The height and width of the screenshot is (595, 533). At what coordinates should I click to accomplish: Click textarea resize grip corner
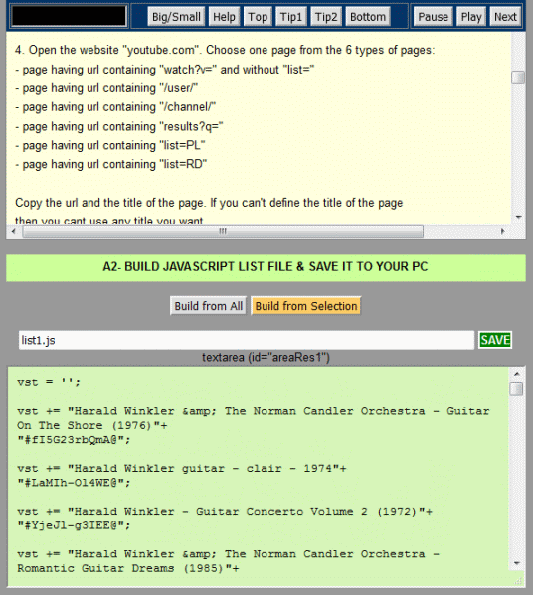click(x=518, y=581)
